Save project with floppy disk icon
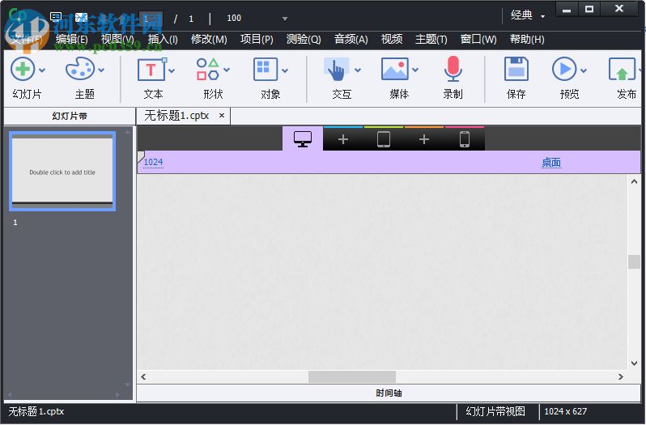 click(x=516, y=69)
